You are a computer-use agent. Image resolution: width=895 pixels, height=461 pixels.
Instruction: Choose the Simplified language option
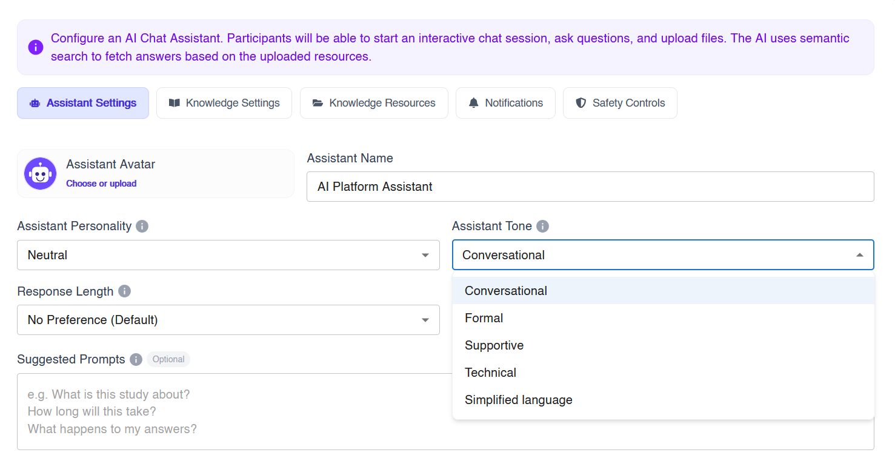(664, 400)
